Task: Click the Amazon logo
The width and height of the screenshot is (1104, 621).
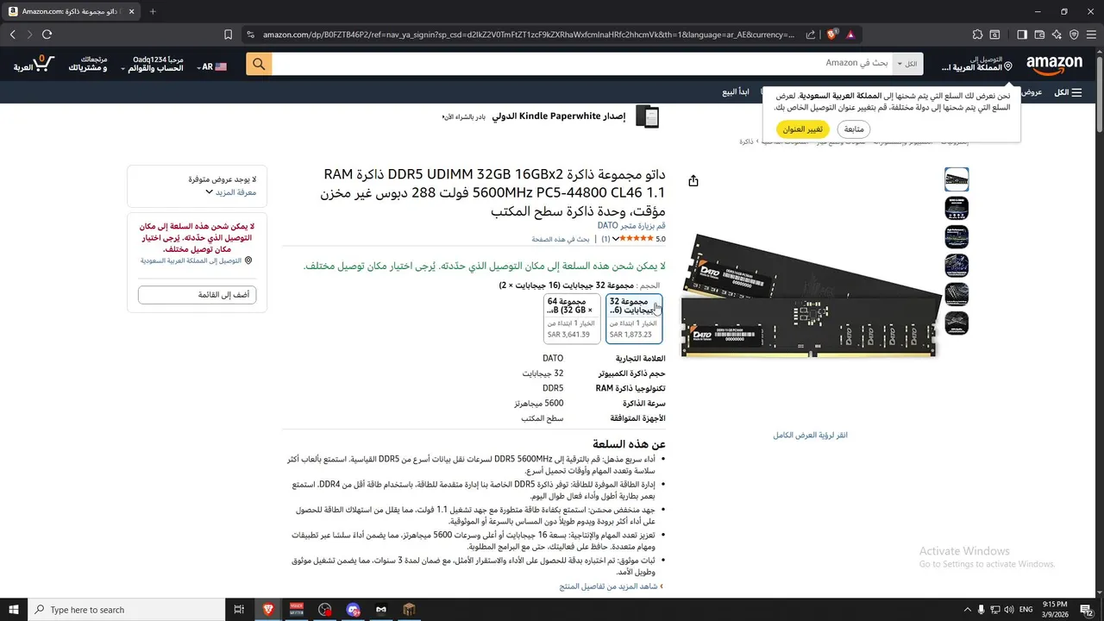Action: coord(1054,64)
